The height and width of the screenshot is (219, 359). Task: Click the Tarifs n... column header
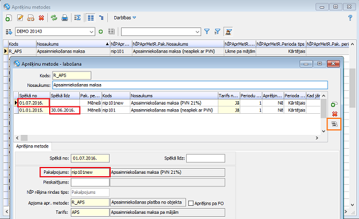click(x=229, y=95)
